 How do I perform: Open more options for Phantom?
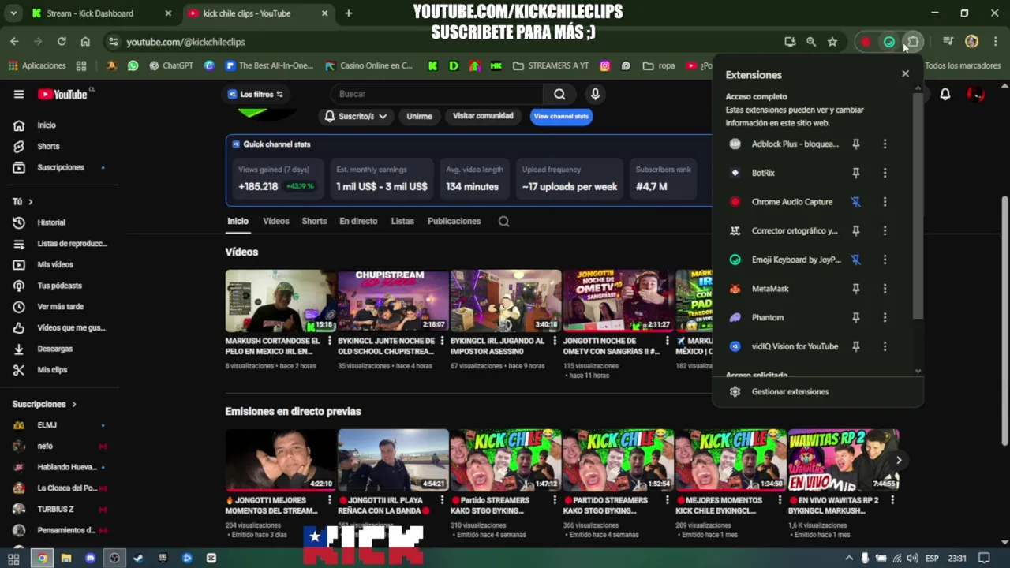(x=885, y=317)
